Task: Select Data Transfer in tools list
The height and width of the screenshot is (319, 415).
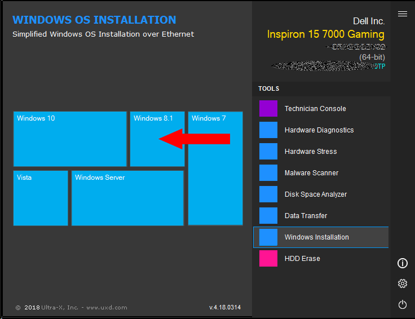Action: (306, 216)
